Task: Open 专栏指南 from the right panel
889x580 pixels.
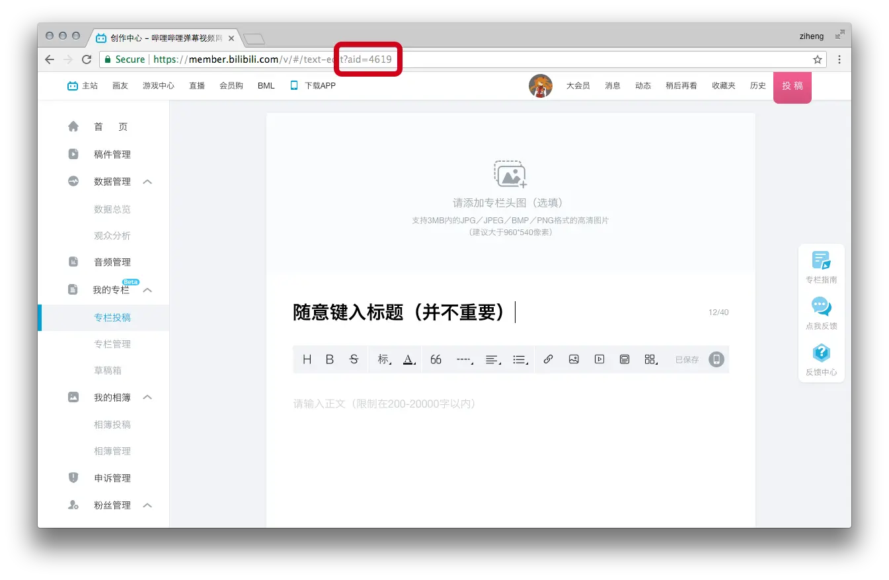Action: [821, 268]
